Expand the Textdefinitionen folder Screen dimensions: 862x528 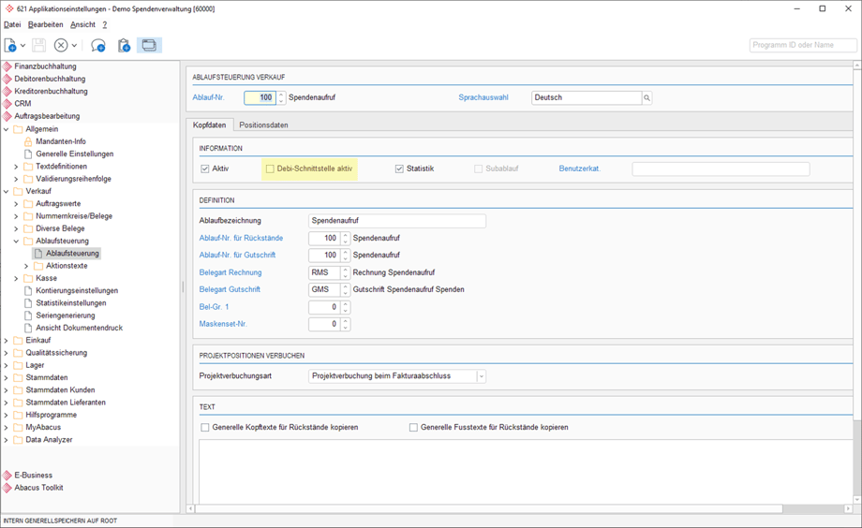16,167
